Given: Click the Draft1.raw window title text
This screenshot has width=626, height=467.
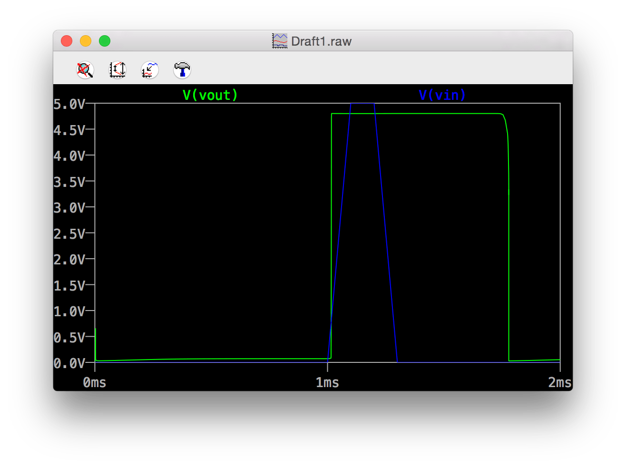Looking at the screenshot, I should pos(321,41).
